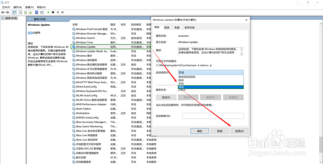This screenshot has width=323, height=164.
Task: Click the service name text wuauserv
Action: point(183,36)
